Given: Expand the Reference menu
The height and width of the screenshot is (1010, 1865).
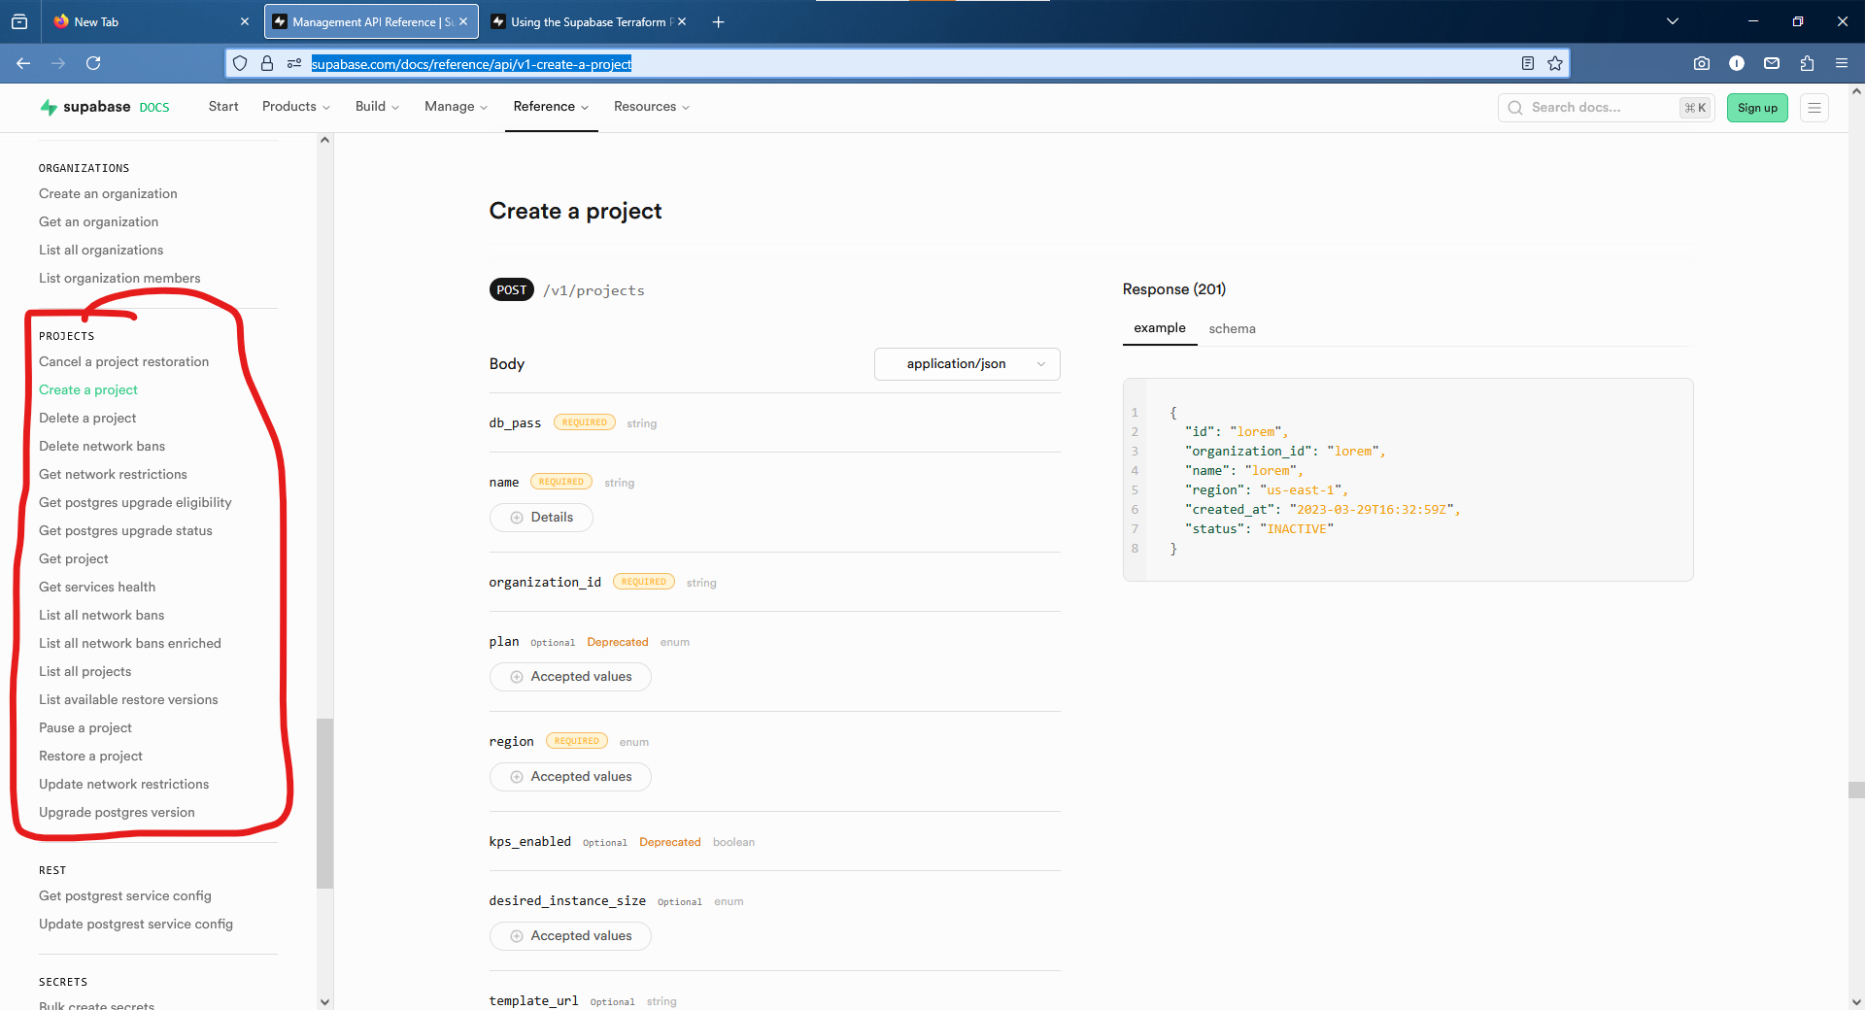Looking at the screenshot, I should (551, 107).
